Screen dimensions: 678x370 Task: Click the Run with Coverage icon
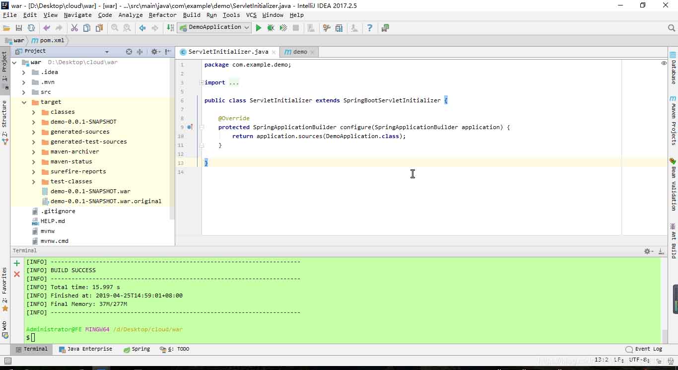283,28
